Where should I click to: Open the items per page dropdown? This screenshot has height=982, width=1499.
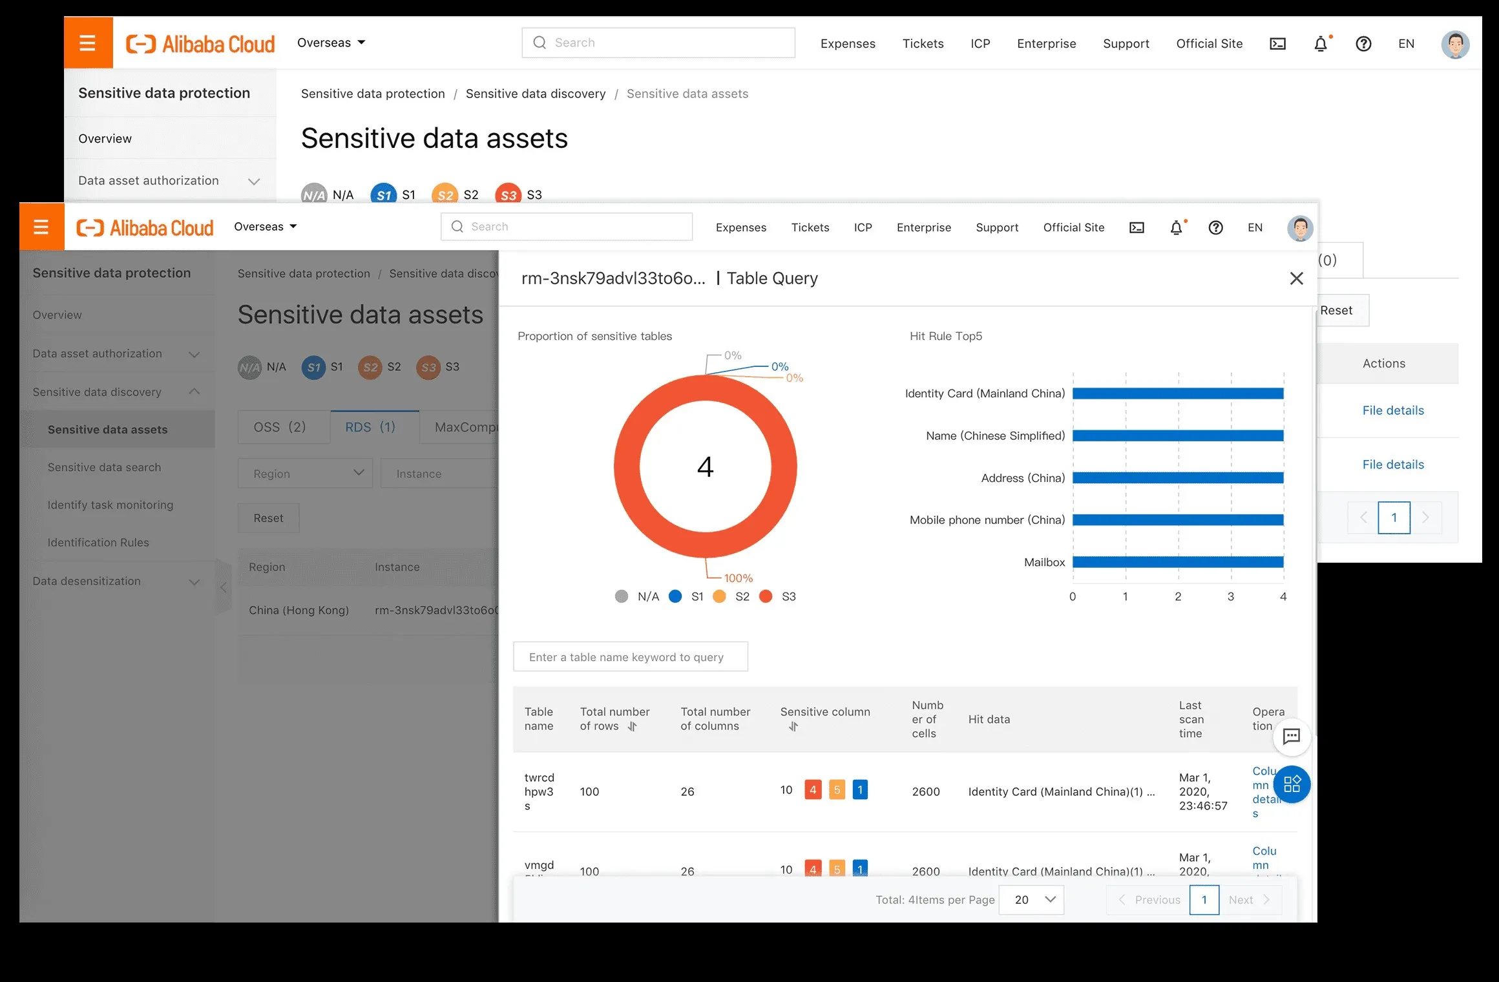click(1031, 899)
